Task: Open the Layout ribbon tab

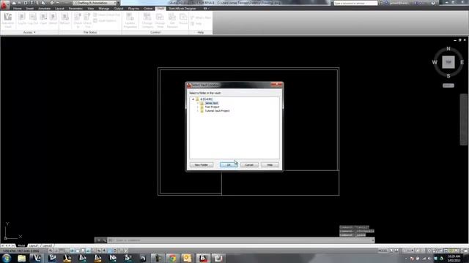Action: [59, 8]
